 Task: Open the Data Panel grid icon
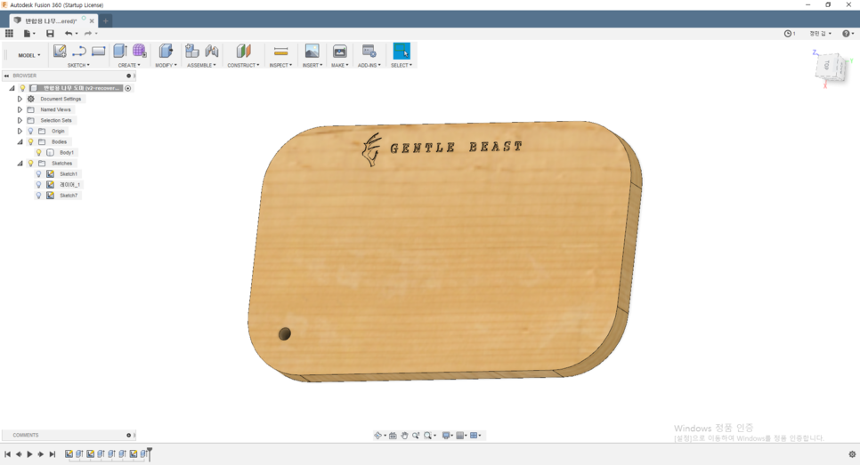click(9, 34)
